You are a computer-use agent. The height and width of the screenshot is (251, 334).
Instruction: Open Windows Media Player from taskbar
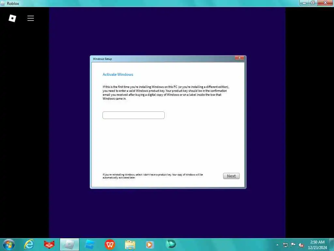pyautogui.click(x=150, y=244)
